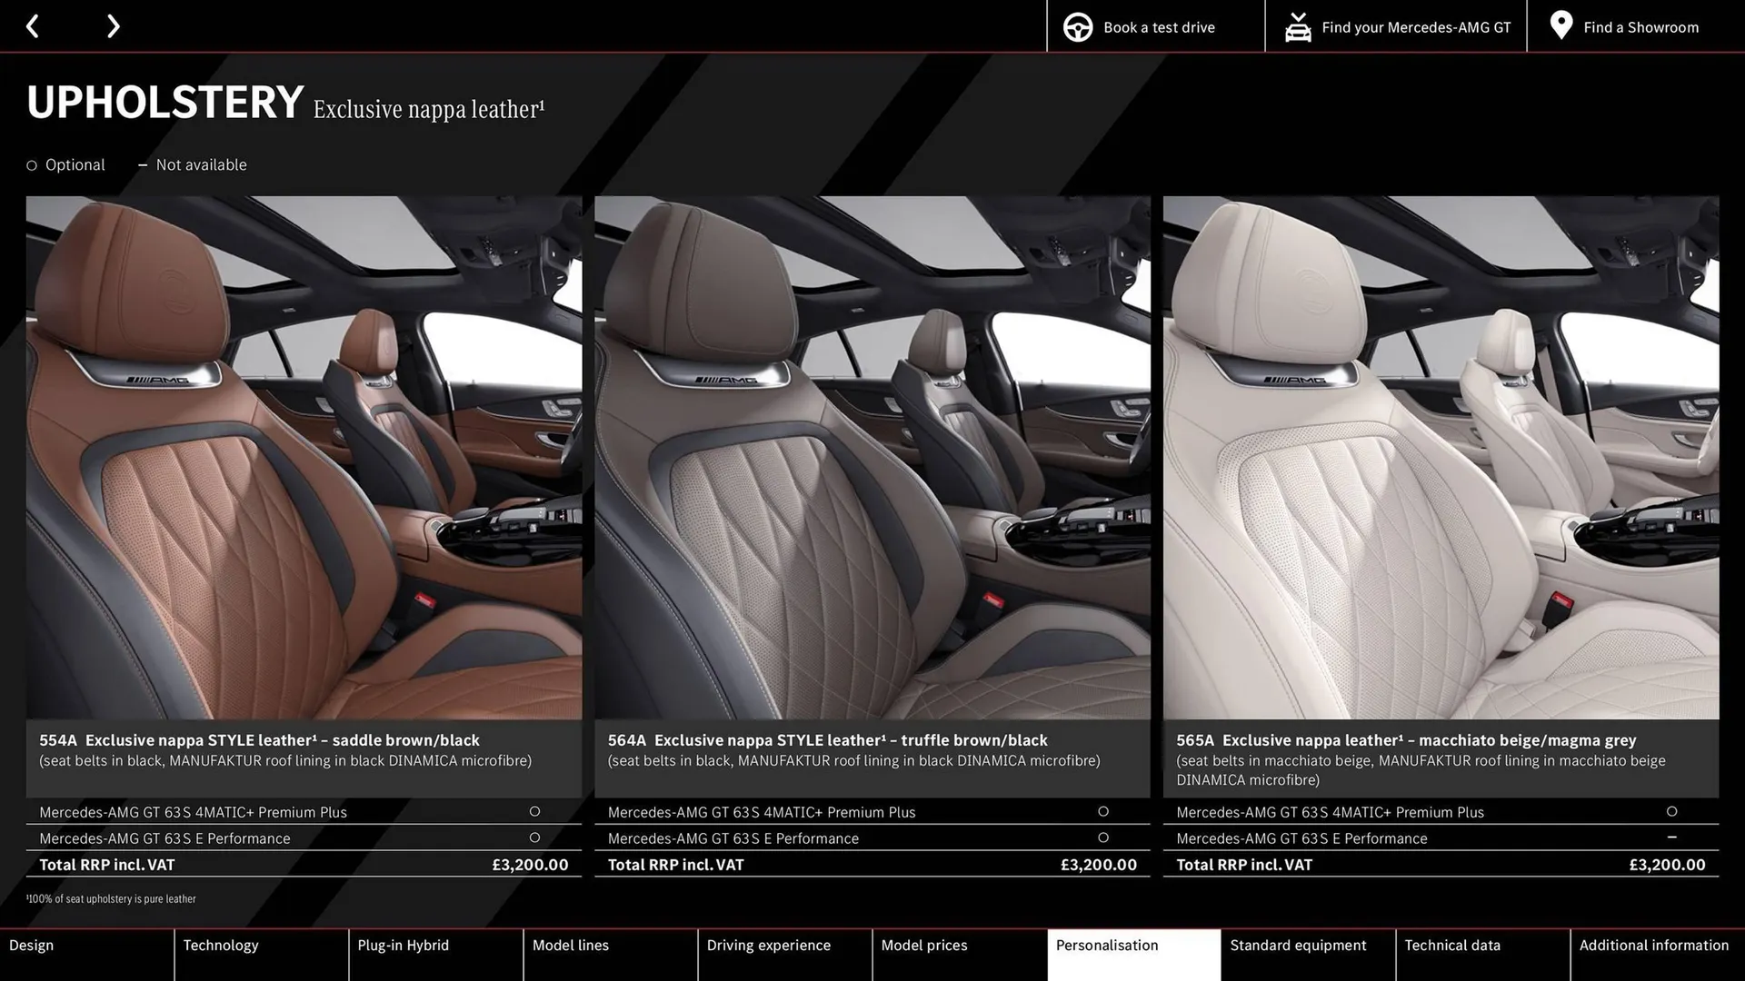The image size is (1745, 981).
Task: Click the Optional circle symbol in the legend
Action: pyautogui.click(x=30, y=164)
